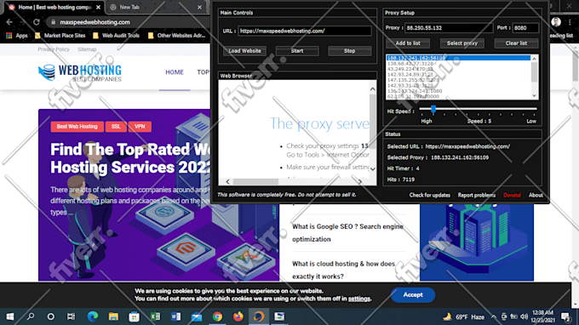This screenshot has width=579, height=325.
Task: Open Cortana circle on taskbar
Action: pyautogui.click(x=50, y=316)
